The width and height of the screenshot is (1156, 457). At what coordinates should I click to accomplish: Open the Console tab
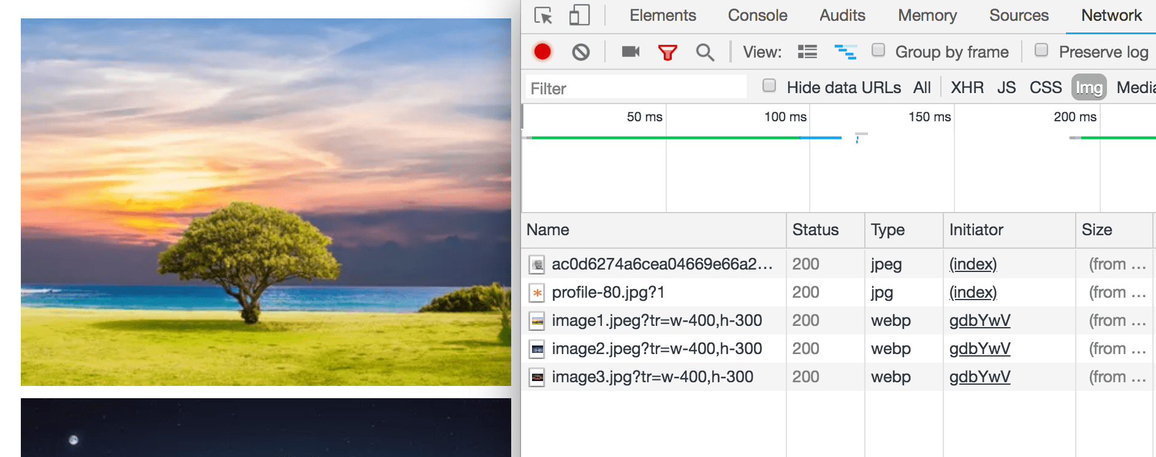click(758, 15)
